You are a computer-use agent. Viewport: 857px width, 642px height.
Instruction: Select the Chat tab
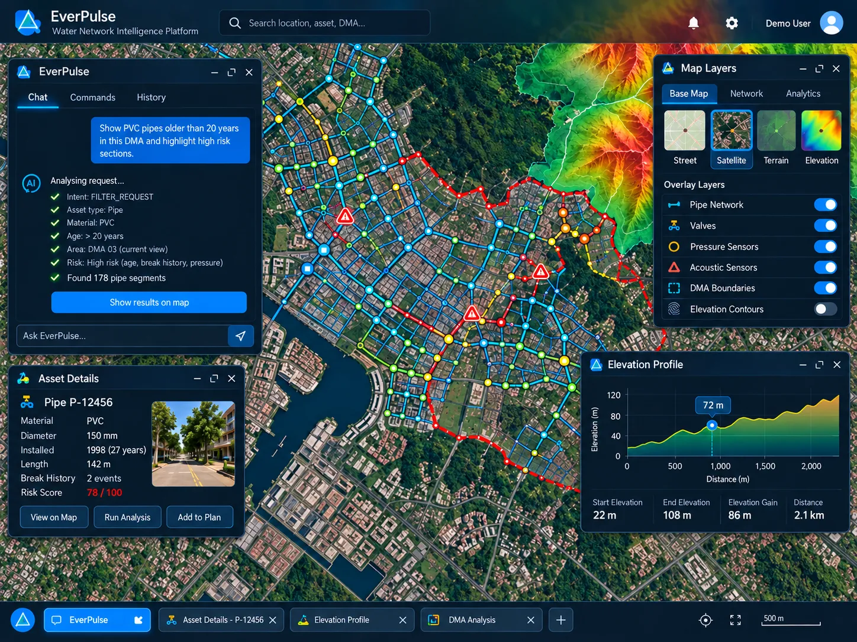pyautogui.click(x=38, y=98)
